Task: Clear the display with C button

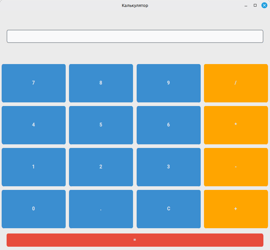Action: point(169,209)
